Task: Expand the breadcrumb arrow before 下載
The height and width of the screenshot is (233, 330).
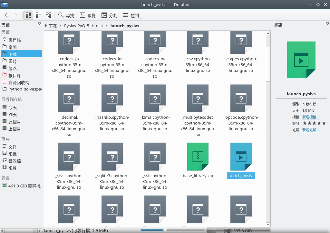Action: pyautogui.click(x=46, y=26)
